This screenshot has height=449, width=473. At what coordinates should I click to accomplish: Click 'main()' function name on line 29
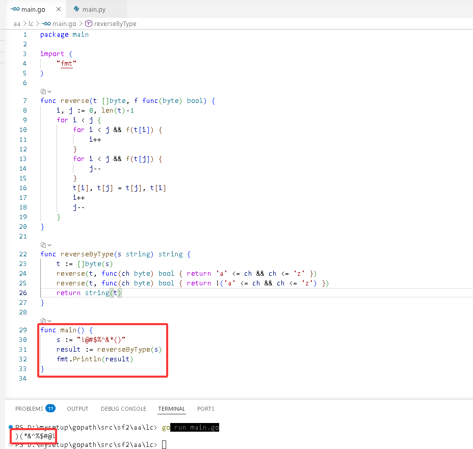[72, 330]
